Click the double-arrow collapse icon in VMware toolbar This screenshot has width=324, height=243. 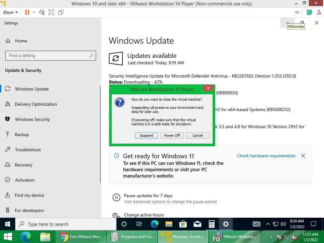click(297, 12)
